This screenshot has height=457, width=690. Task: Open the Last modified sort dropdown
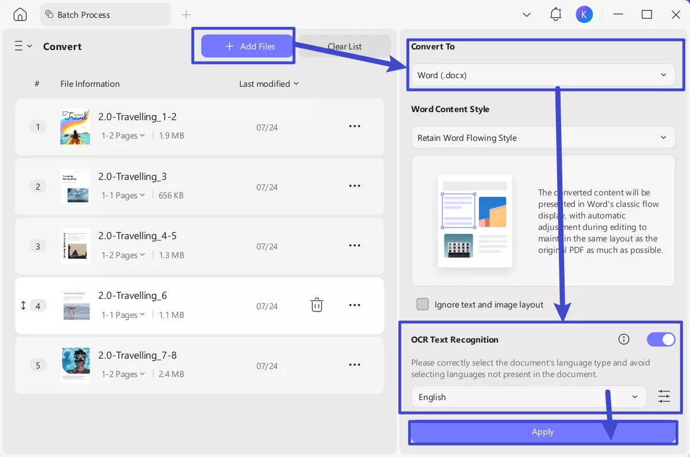(x=269, y=83)
